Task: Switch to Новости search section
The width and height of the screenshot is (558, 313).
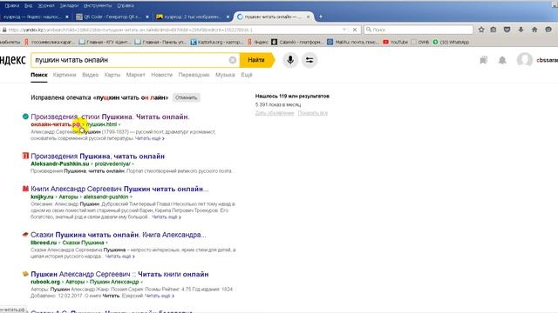Action: 161,75
